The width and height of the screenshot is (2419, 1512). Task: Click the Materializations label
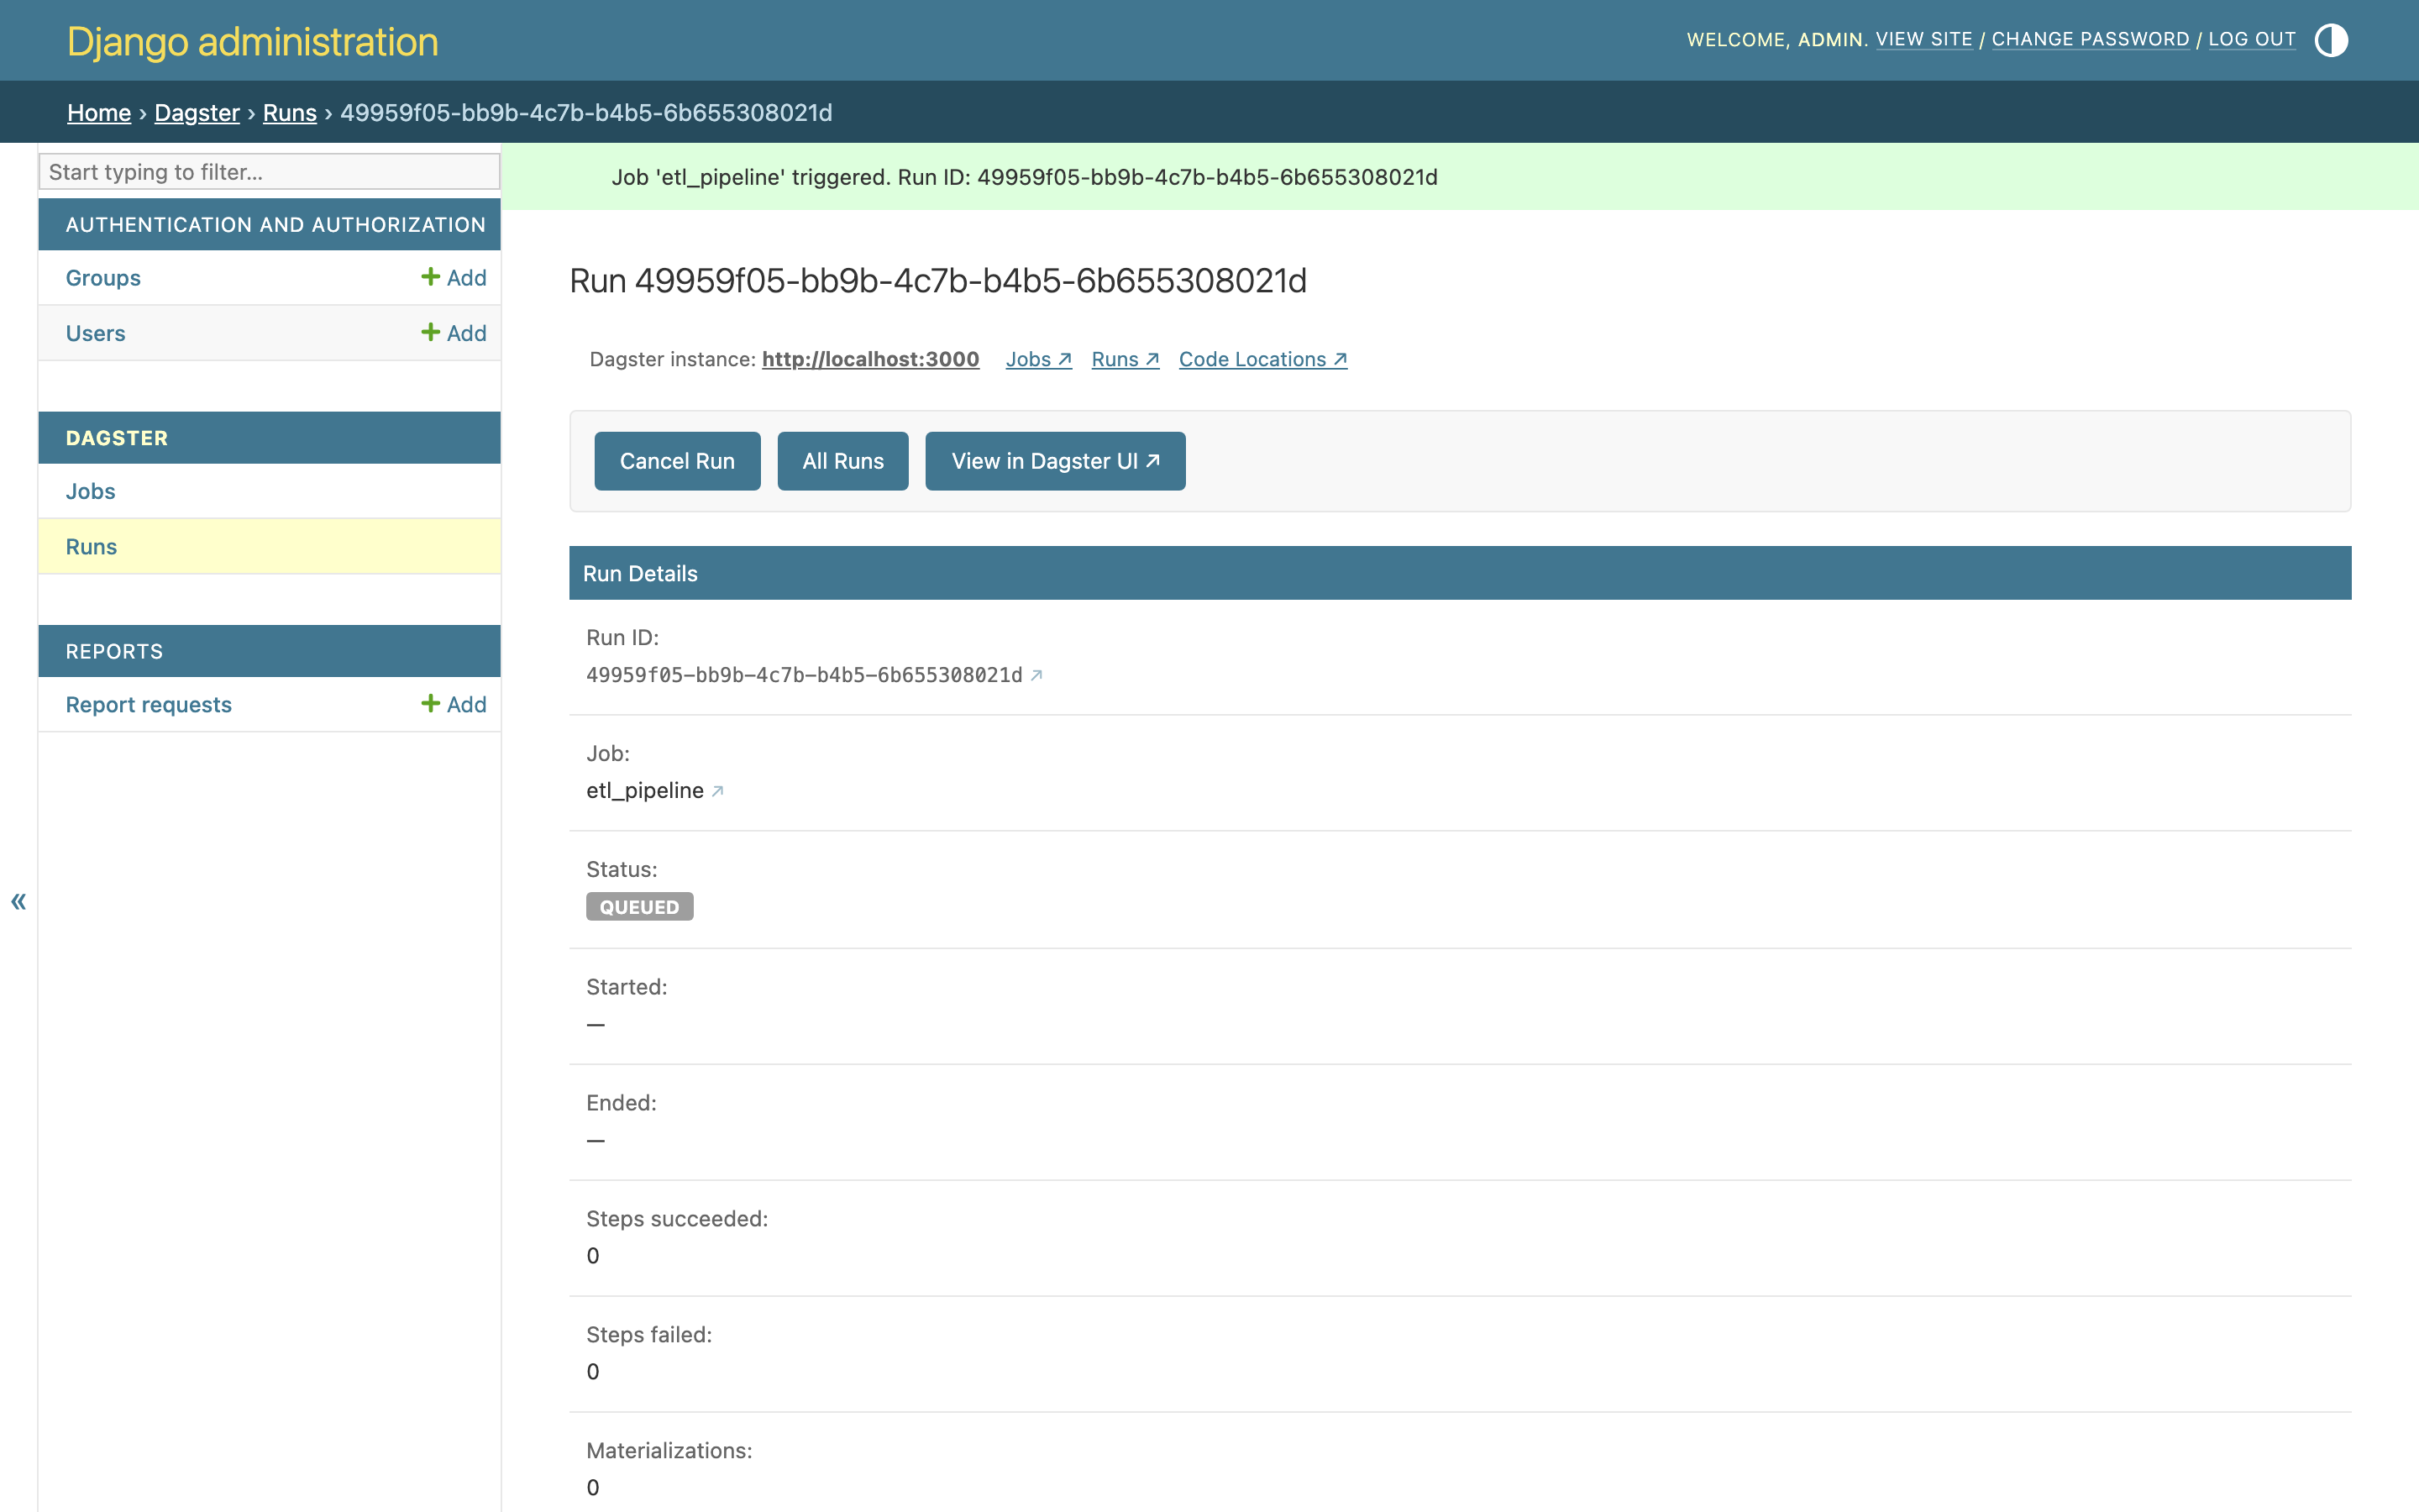point(669,1451)
